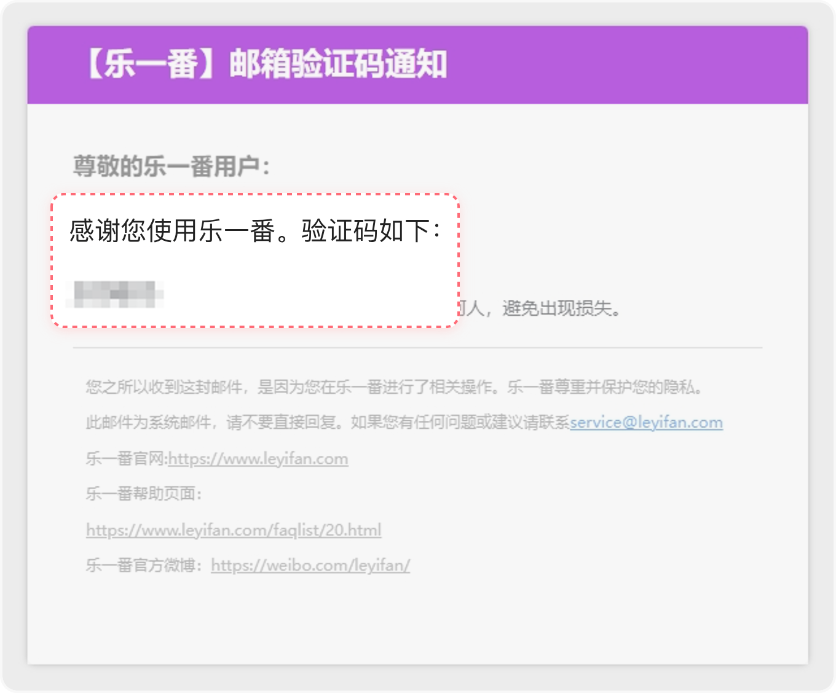Click the purple header banner background
This screenshot has width=836, height=693.
pyautogui.click(x=627, y=65)
